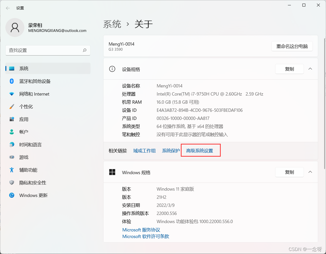Click the Time and language globe icon
This screenshot has height=254, width=326.
point(12,144)
